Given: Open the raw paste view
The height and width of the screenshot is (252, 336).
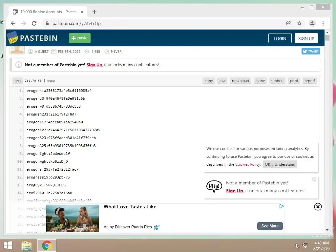Looking at the screenshot, I should pyautogui.click(x=222, y=81).
